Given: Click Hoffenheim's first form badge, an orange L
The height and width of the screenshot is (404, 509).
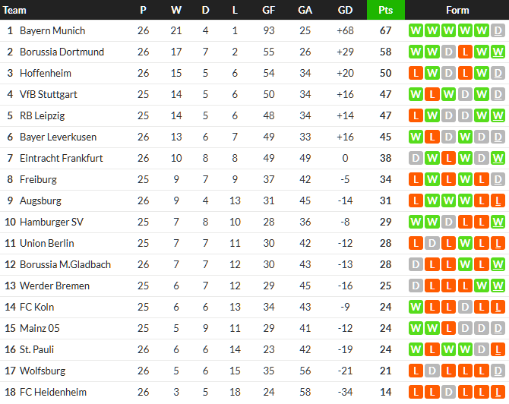Looking at the screenshot, I should (415, 74).
